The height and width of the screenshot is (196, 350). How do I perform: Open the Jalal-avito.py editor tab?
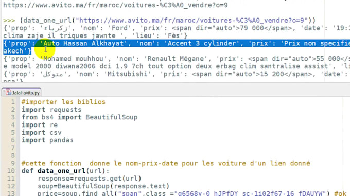point(22,92)
